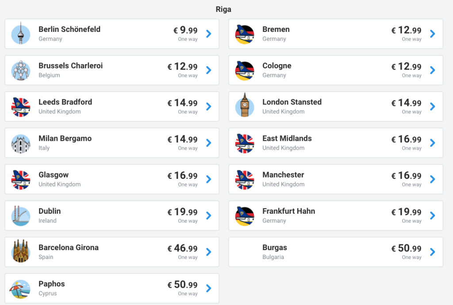
Task: Open arrow next to Berlin Schönefeld fare
Action: point(209,34)
